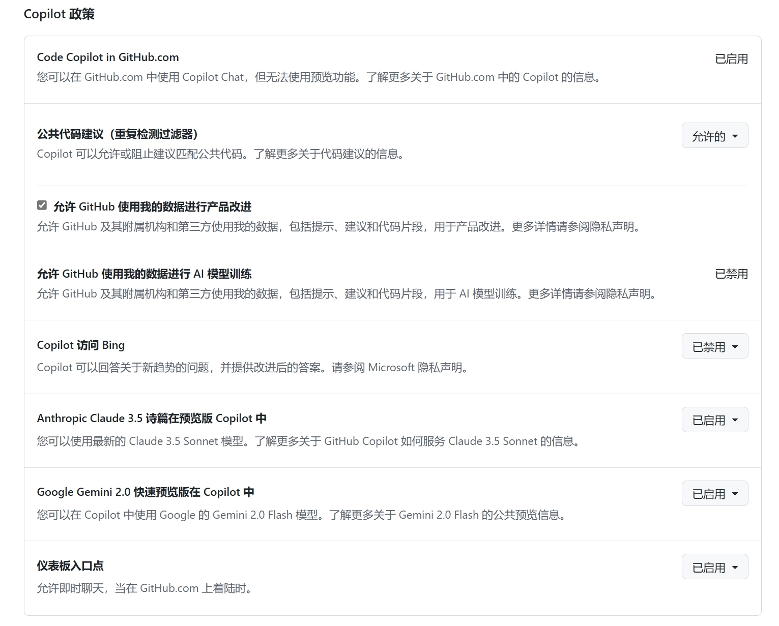This screenshot has height=626, width=779.
Task: Toggle the GitHub product improvement data checkbox
Action: 42,205
